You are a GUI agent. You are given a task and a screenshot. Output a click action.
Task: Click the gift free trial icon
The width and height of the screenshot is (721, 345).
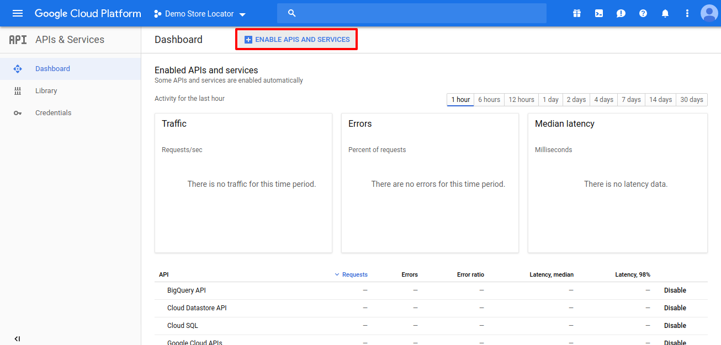tap(577, 13)
